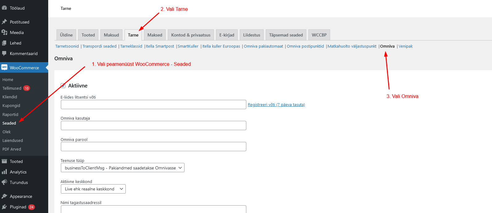492x213 pixels.
Task: Open Meedia via its sidebar icon
Action: click(4, 32)
